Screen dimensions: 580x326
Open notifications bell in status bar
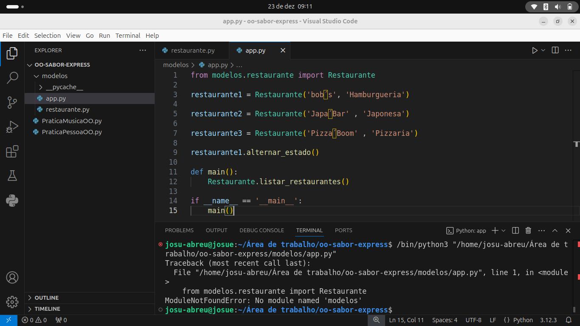click(569, 320)
